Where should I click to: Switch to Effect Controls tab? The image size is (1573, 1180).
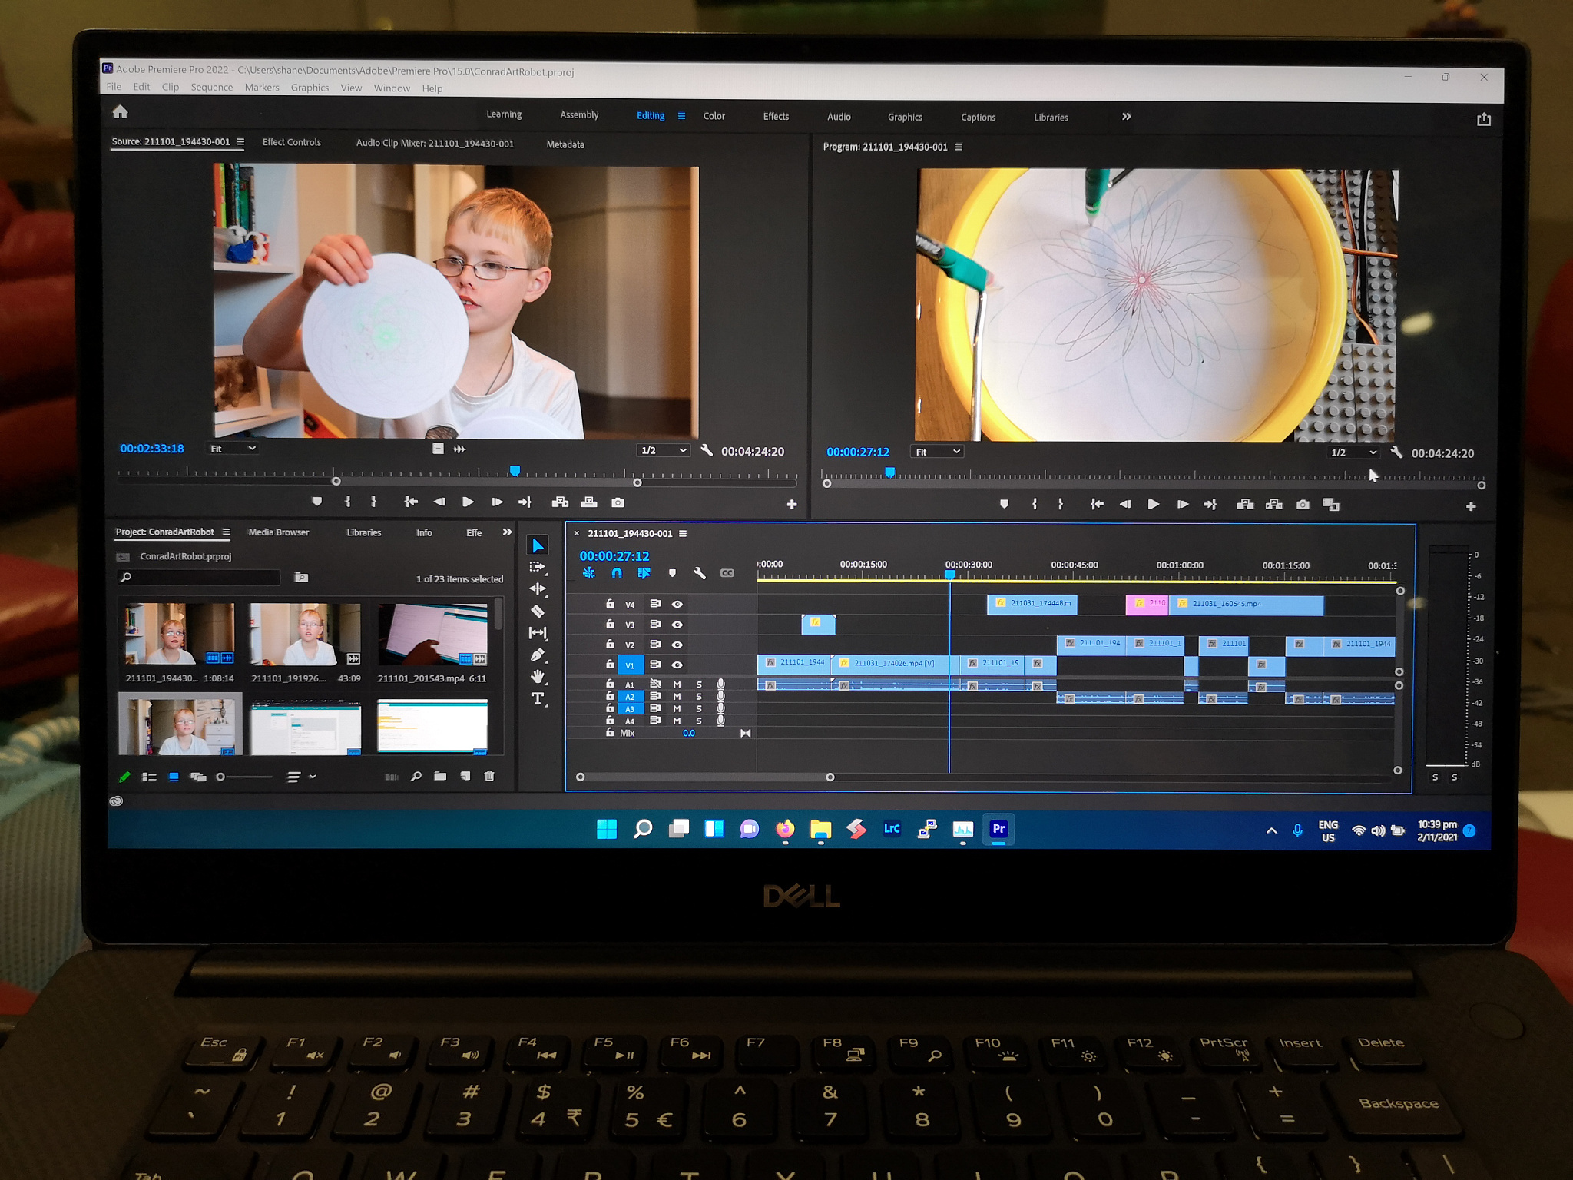tap(291, 142)
